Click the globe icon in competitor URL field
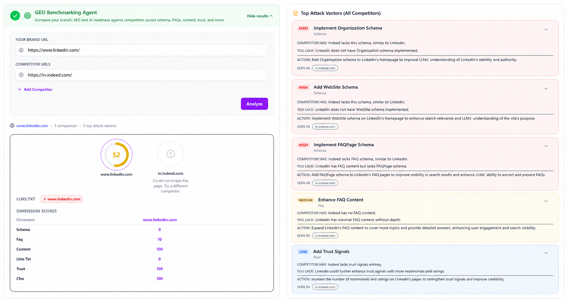This screenshot has height=303, width=568. click(x=21, y=75)
